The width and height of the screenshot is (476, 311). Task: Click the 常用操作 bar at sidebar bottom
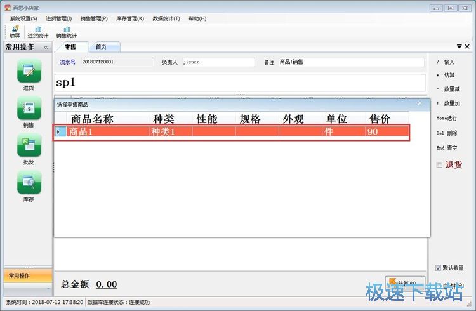tap(28, 275)
